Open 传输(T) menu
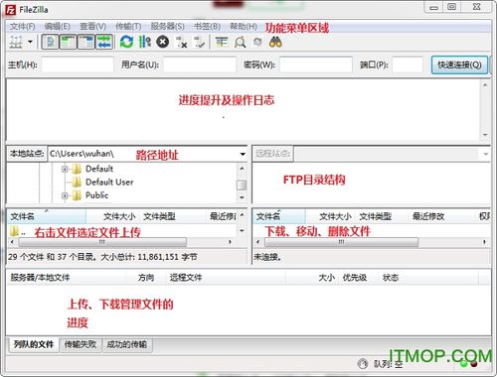Viewport: 497px width, 377px height. point(128,27)
